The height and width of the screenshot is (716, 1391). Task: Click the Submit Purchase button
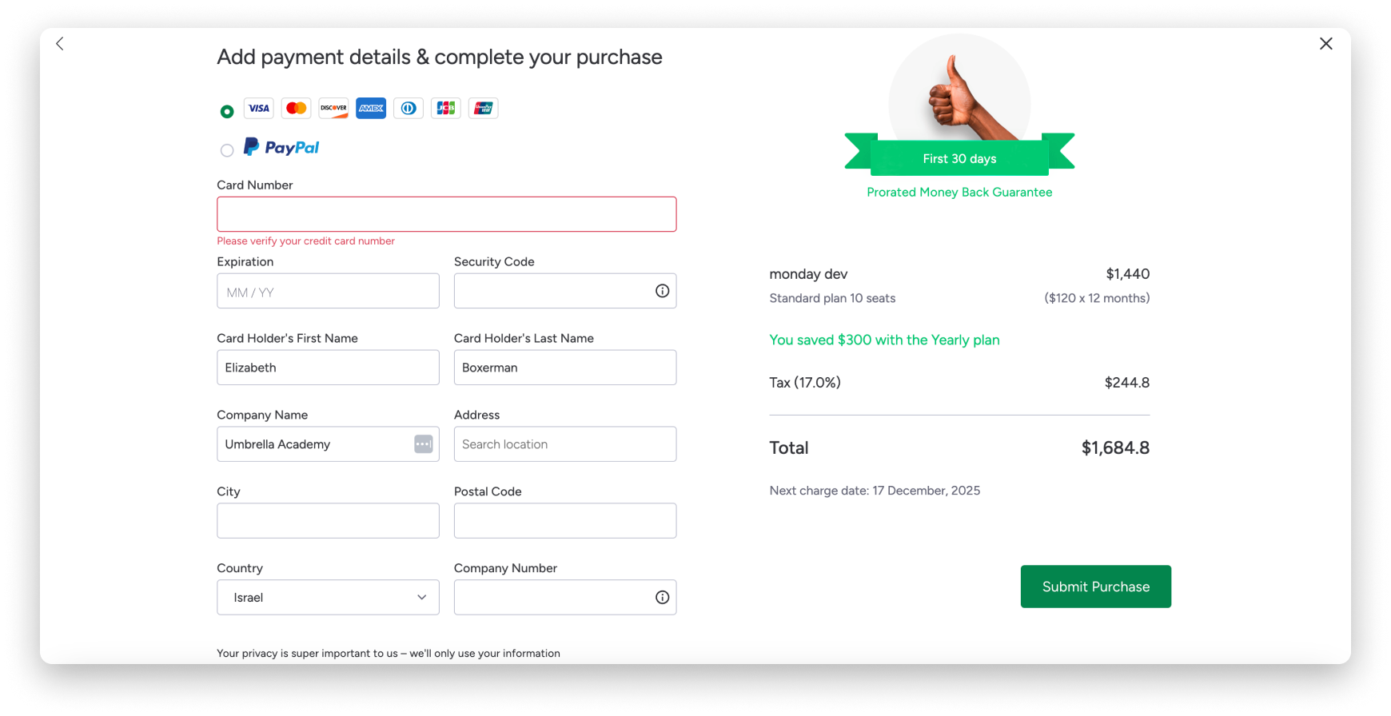(1095, 587)
